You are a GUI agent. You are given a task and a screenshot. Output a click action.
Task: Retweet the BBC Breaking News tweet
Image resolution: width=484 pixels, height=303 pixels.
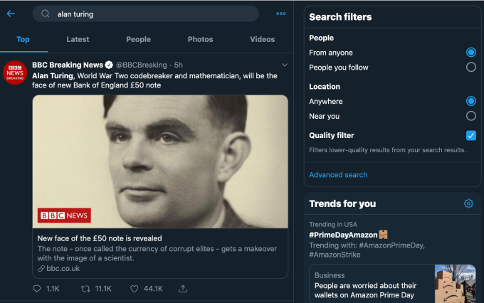coord(85,289)
